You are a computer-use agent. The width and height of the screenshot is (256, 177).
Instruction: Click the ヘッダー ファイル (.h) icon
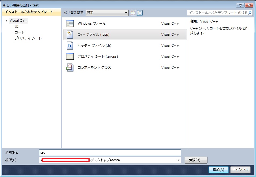click(70, 46)
